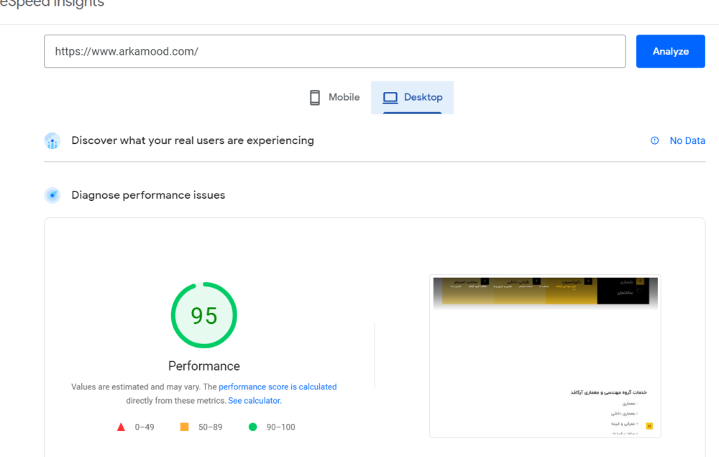
Task: Click the 95 performance score gauge
Action: click(203, 315)
